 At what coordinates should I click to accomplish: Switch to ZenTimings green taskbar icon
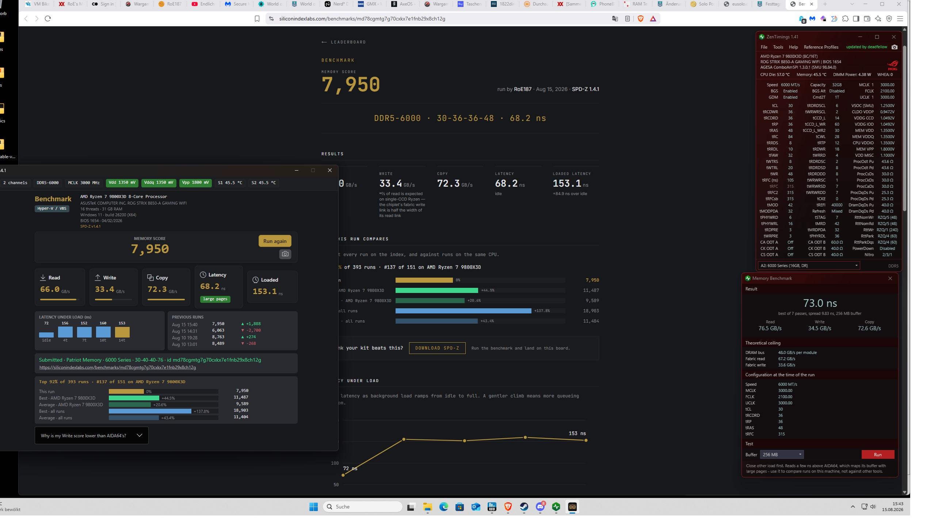[x=556, y=507]
